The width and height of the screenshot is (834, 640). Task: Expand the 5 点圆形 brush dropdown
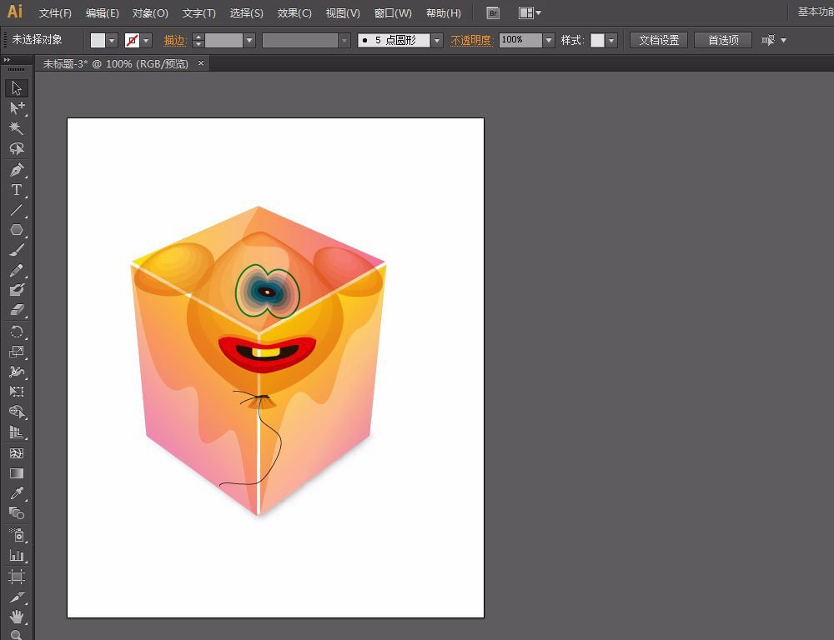(436, 40)
